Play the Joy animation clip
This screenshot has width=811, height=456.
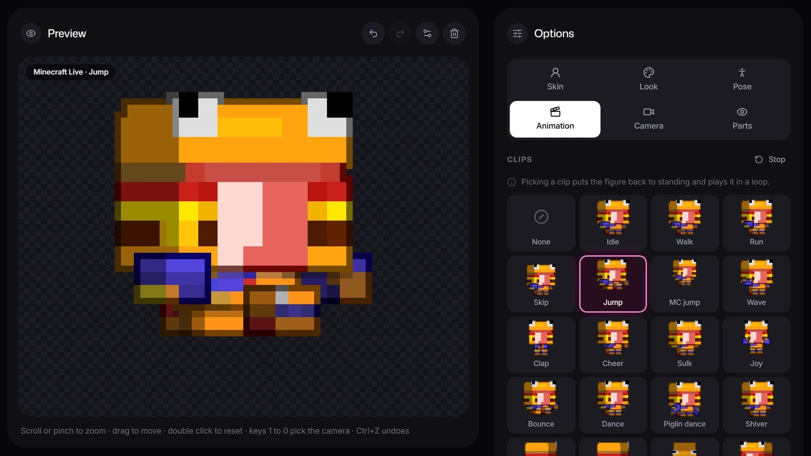[756, 345]
